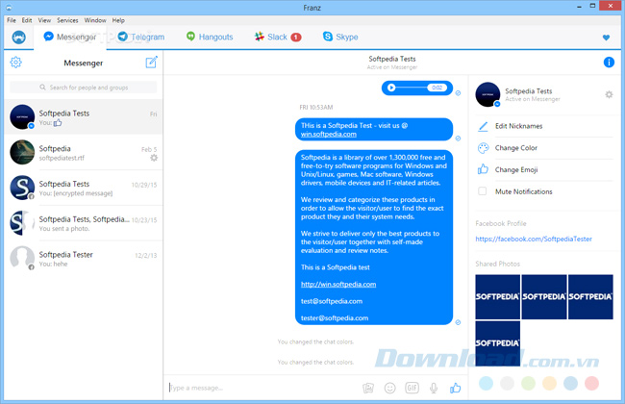
Task: Click Edit Nicknames option
Action: pyautogui.click(x=518, y=127)
